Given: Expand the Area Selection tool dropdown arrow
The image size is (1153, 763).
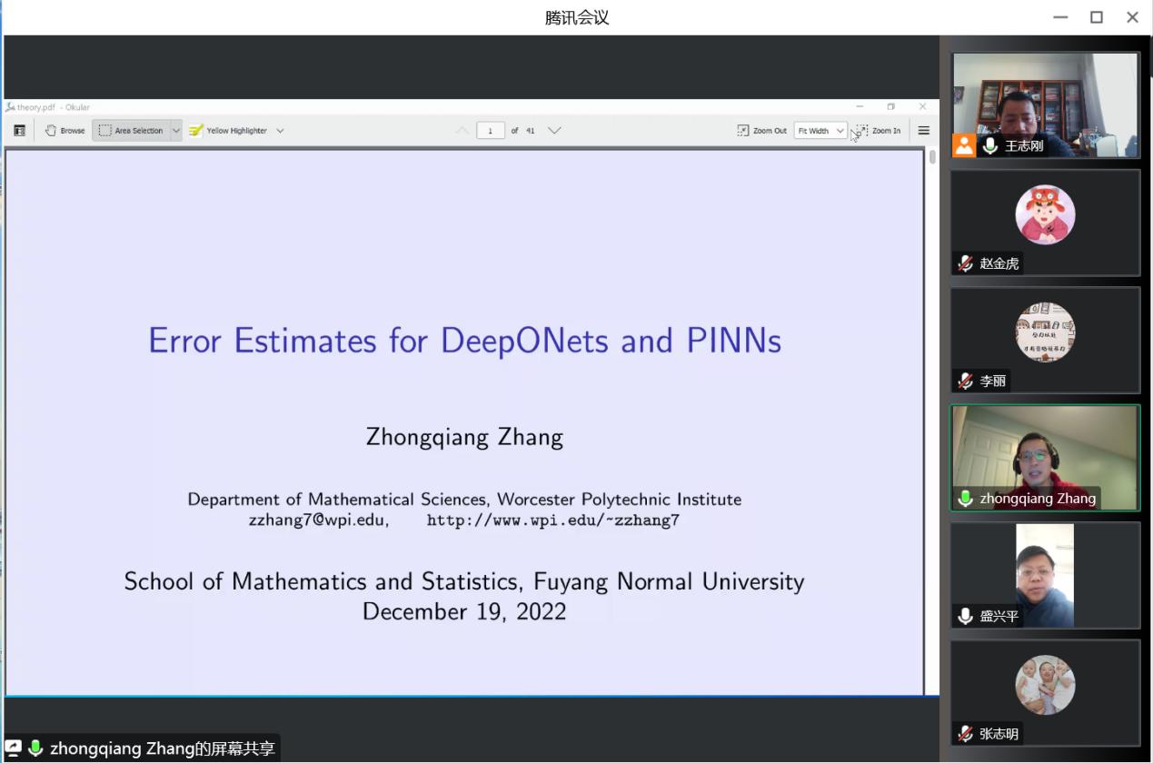Looking at the screenshot, I should click(176, 131).
